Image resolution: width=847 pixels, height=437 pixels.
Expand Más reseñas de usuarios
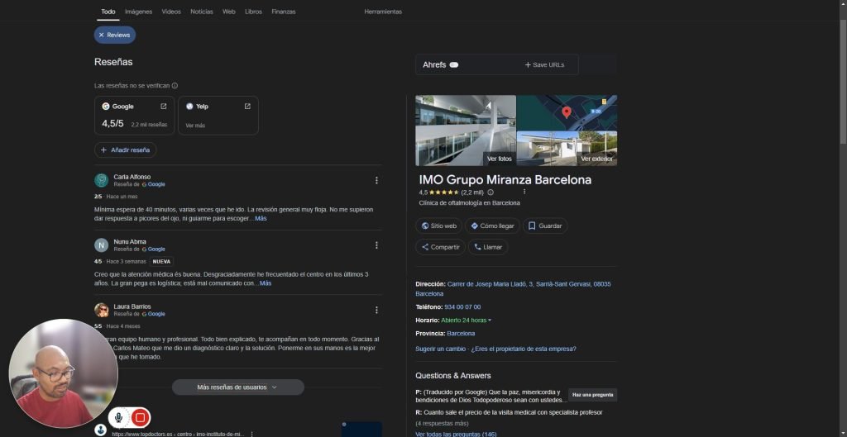tap(237, 387)
